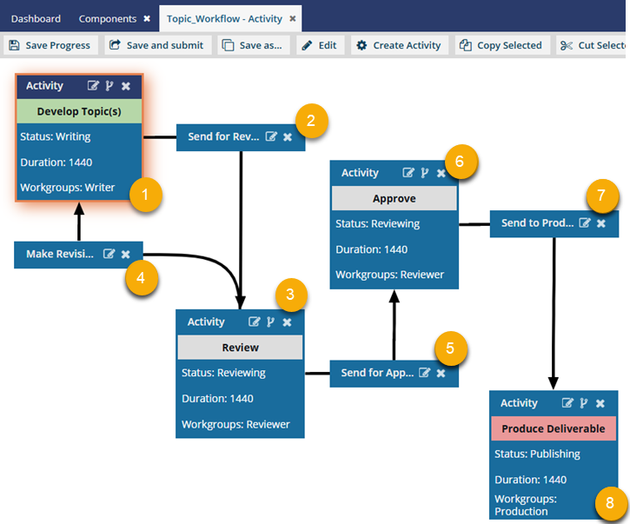Click edit icon on Develop Topic(s) activity
Screen dimensions: 630x524
pyautogui.click(x=93, y=86)
